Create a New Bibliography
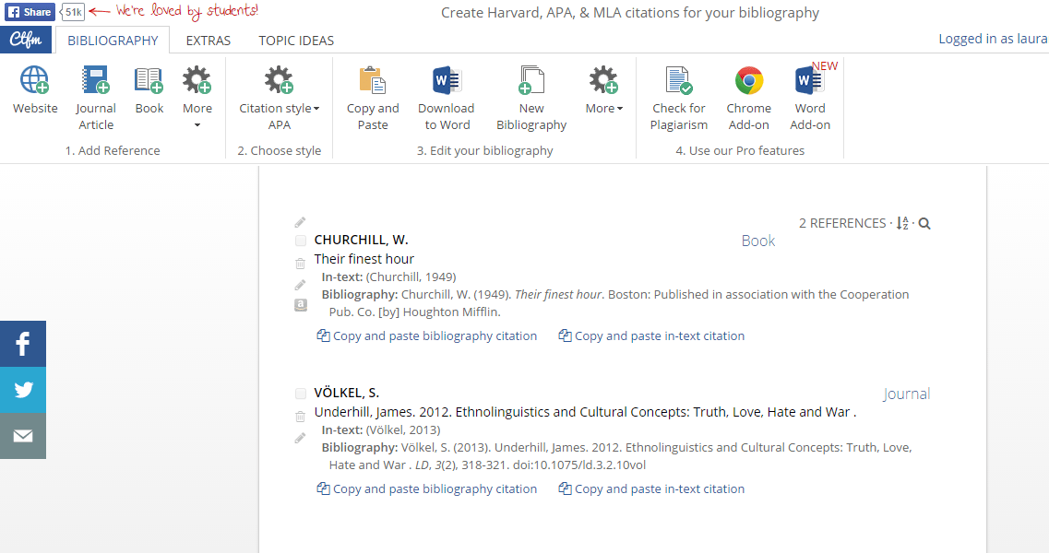The height and width of the screenshot is (553, 1049). coord(531,81)
